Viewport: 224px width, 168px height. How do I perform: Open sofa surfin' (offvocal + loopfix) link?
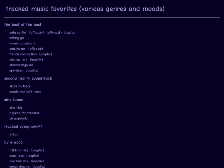[x=61, y=32]
